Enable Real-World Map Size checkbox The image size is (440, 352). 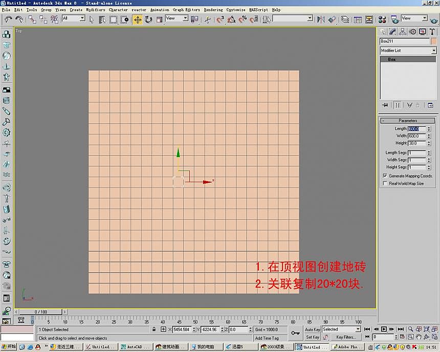tap(385, 183)
